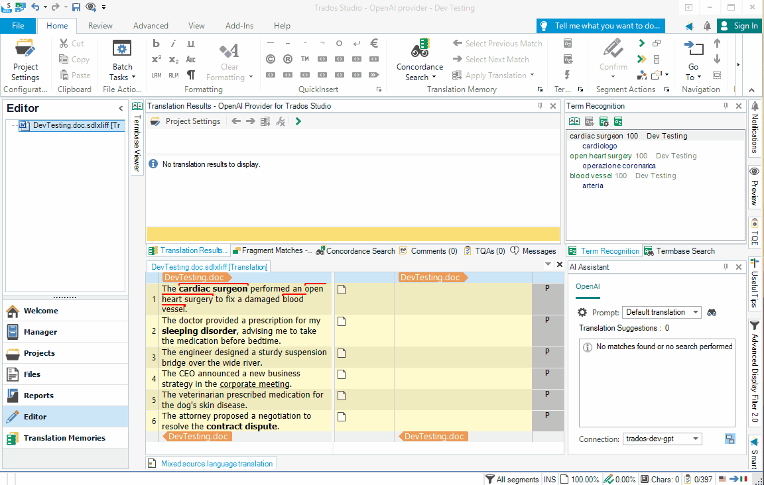Click the Trademark symbol in QuickInsert
Image resolution: width=764 pixels, height=485 pixels.
pos(304,58)
